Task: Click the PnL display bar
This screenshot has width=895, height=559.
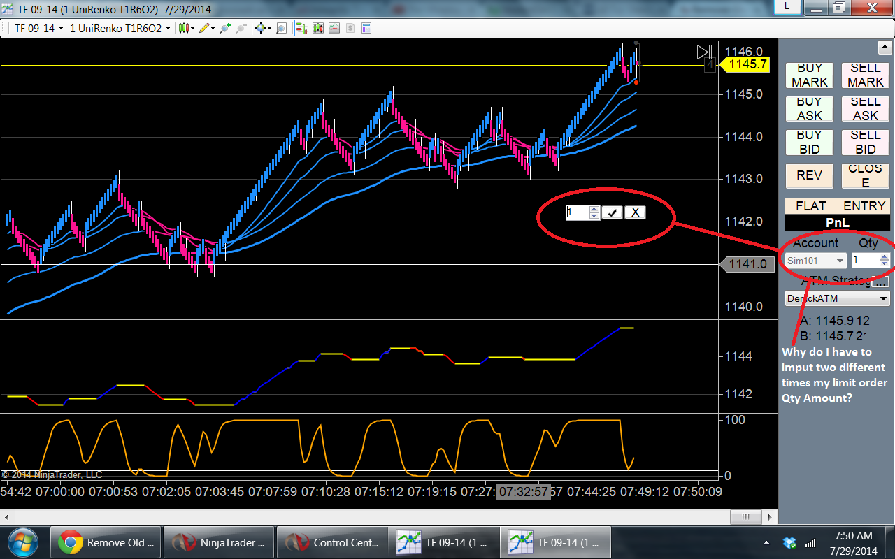Action: click(838, 223)
